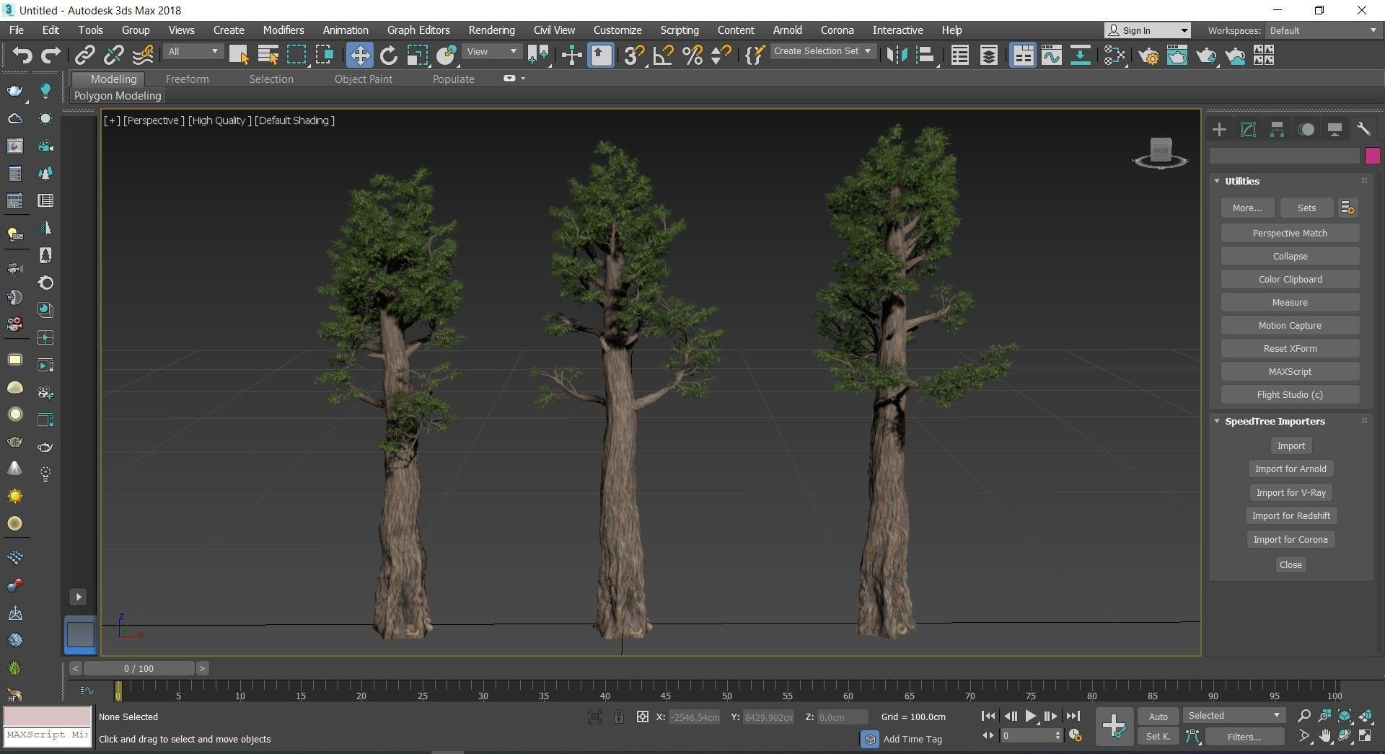The image size is (1385, 754).
Task: Open the Scripting menu
Action: click(x=680, y=30)
